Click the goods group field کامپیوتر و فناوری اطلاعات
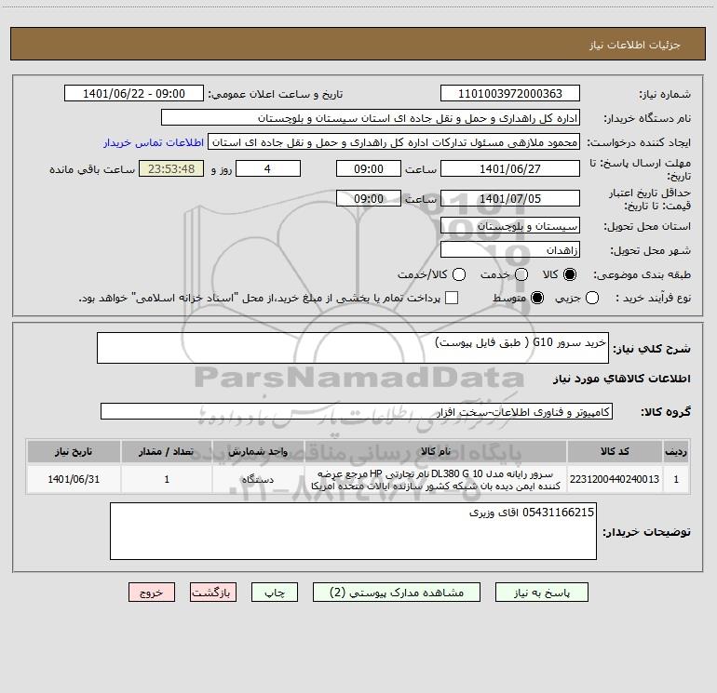Screen dimensions: 717x693 coord(357,411)
